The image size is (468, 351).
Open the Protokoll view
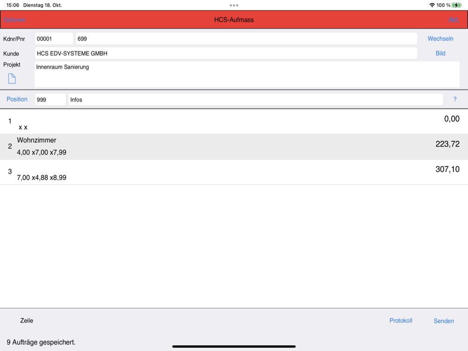pyautogui.click(x=401, y=321)
